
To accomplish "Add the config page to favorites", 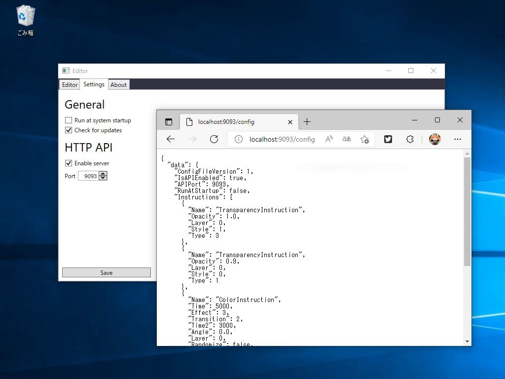I will click(x=364, y=139).
